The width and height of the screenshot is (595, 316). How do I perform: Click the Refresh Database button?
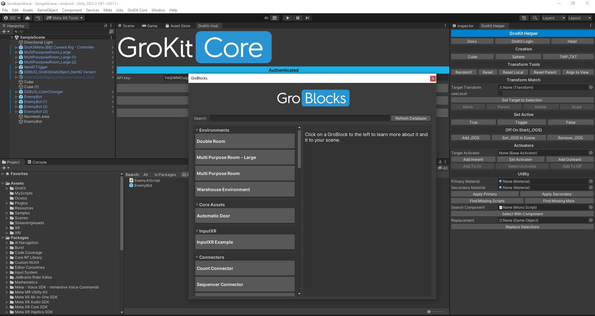pos(411,118)
